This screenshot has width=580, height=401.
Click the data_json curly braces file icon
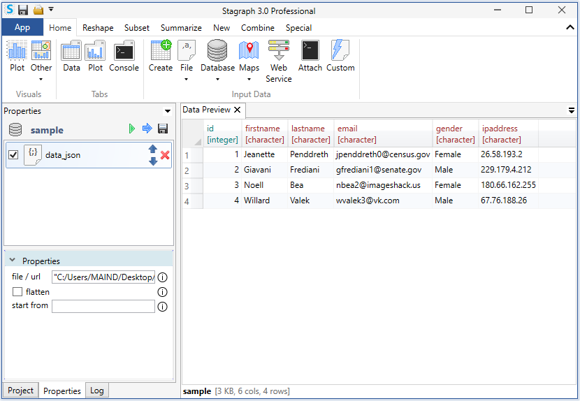[33, 154]
